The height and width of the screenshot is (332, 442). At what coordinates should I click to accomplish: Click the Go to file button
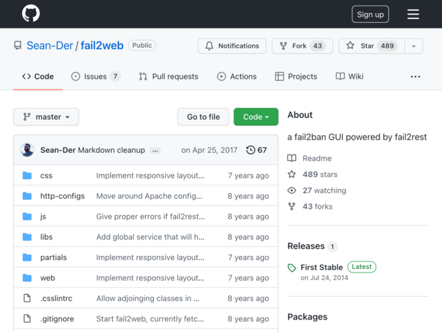(203, 117)
